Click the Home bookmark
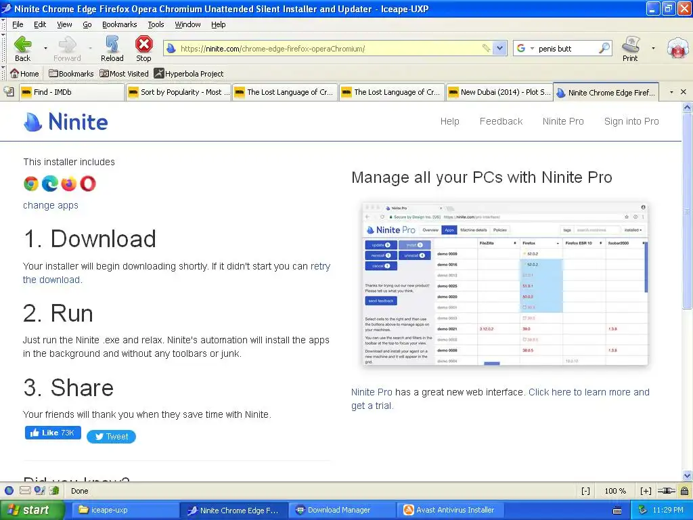This screenshot has width=693, height=520. pyautogui.click(x=24, y=73)
